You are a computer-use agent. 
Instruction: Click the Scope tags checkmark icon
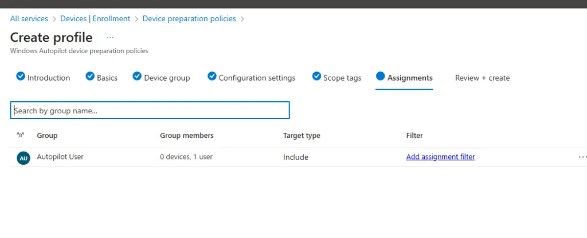click(316, 76)
